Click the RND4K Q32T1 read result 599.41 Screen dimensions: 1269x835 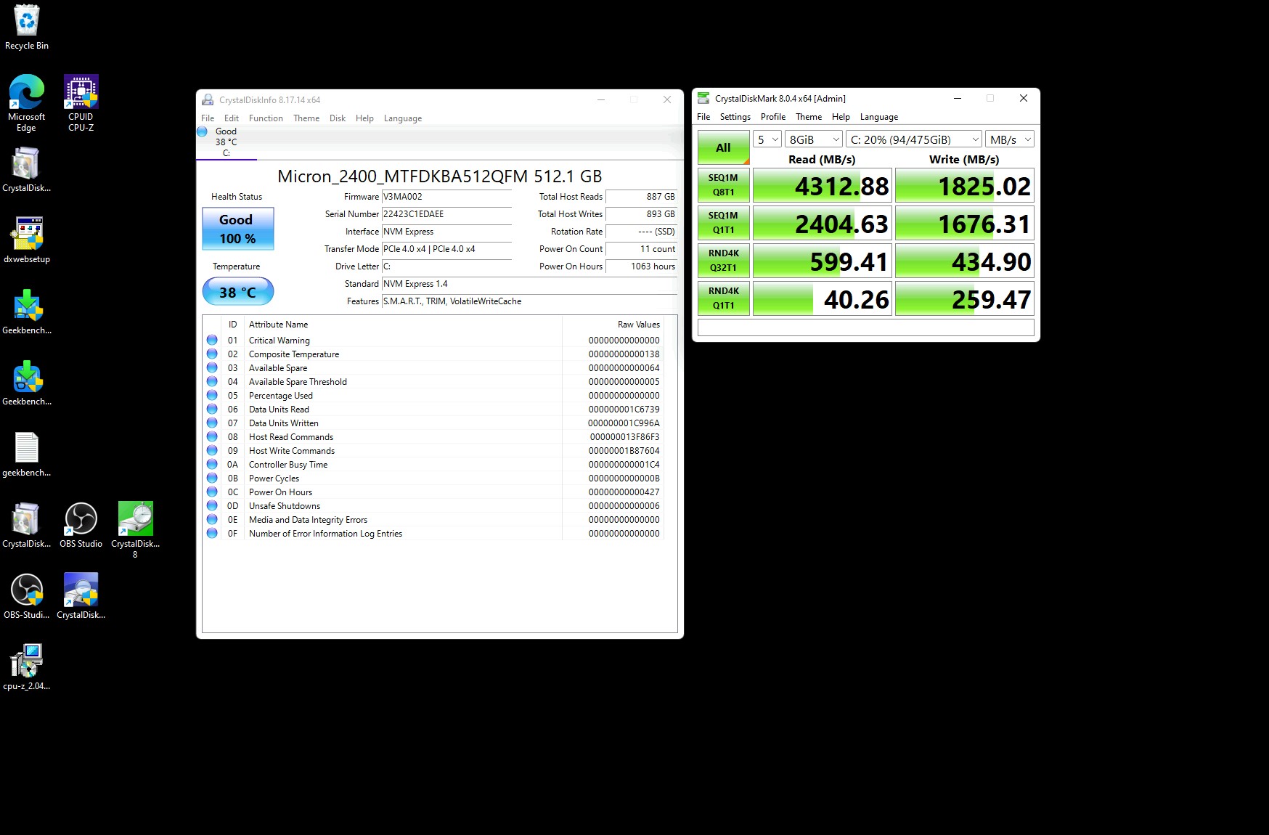click(x=822, y=261)
